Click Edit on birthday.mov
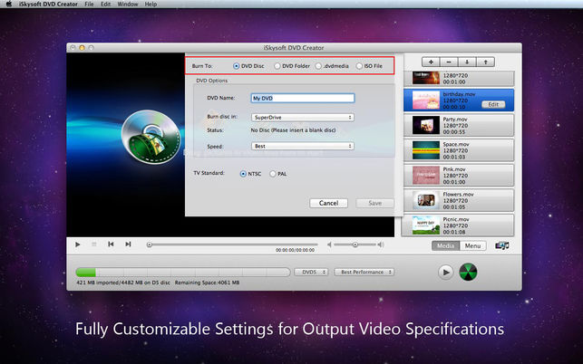Image resolution: width=583 pixels, height=364 pixels. pos(493,104)
